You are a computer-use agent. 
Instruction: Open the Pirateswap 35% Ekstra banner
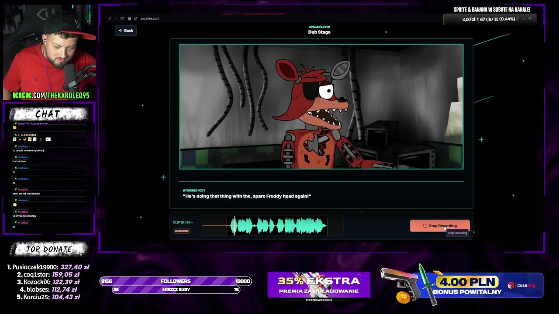pyautogui.click(x=319, y=287)
